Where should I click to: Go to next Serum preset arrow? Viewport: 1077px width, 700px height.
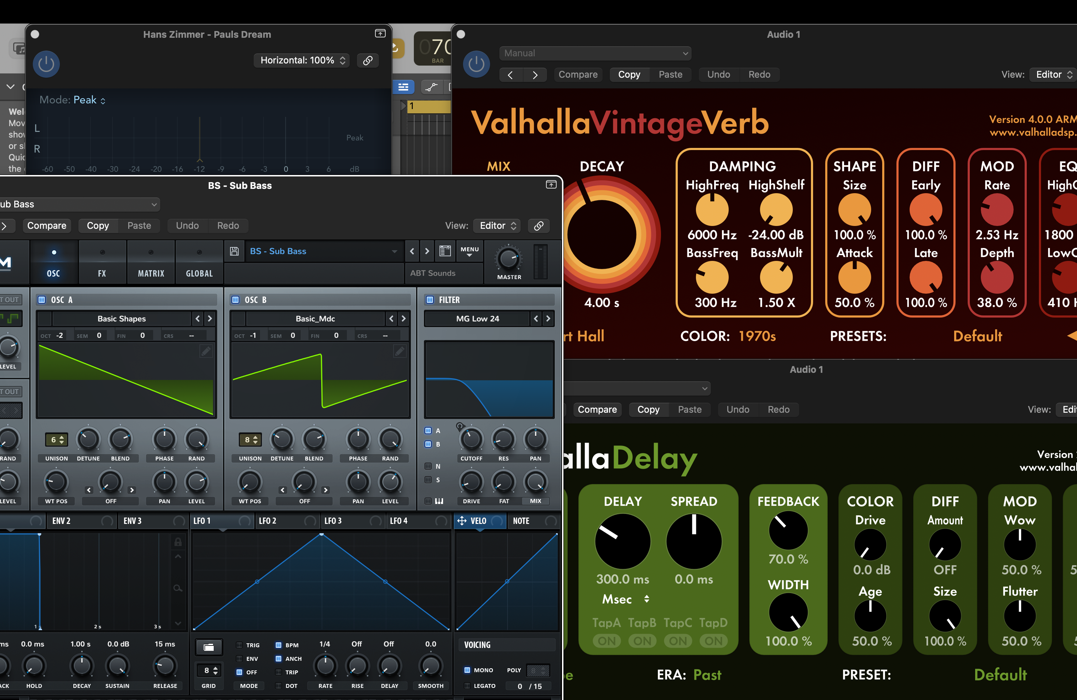point(427,251)
